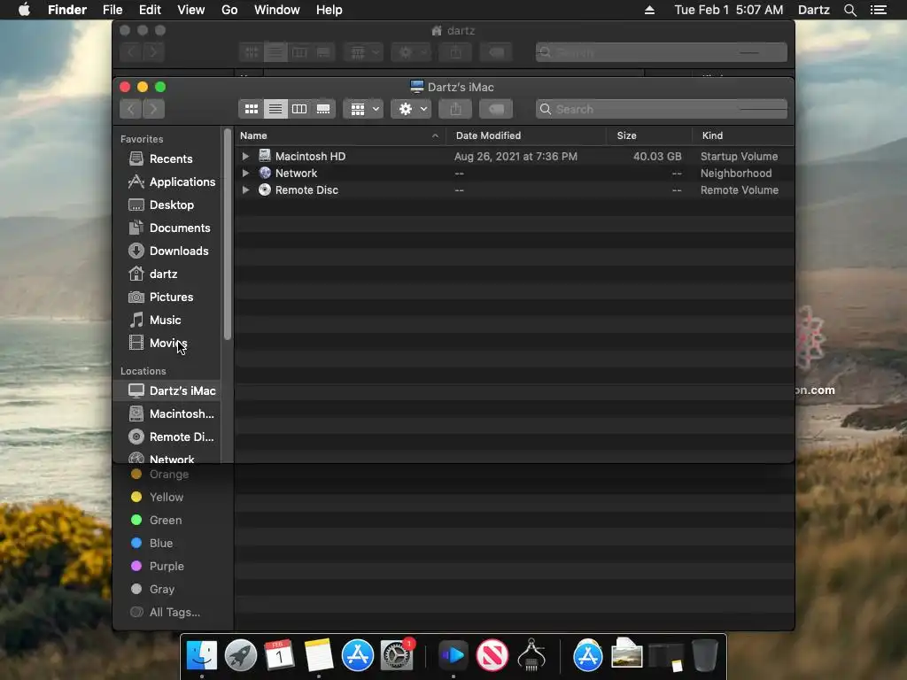The height and width of the screenshot is (680, 907).
Task: Click the search field in the back dartz window
Action: pos(661,52)
